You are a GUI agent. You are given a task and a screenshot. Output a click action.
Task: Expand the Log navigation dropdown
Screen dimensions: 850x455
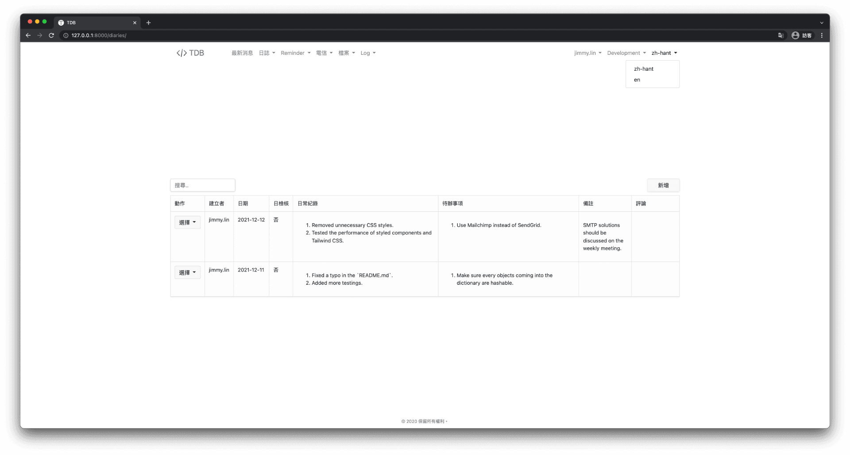pyautogui.click(x=368, y=53)
